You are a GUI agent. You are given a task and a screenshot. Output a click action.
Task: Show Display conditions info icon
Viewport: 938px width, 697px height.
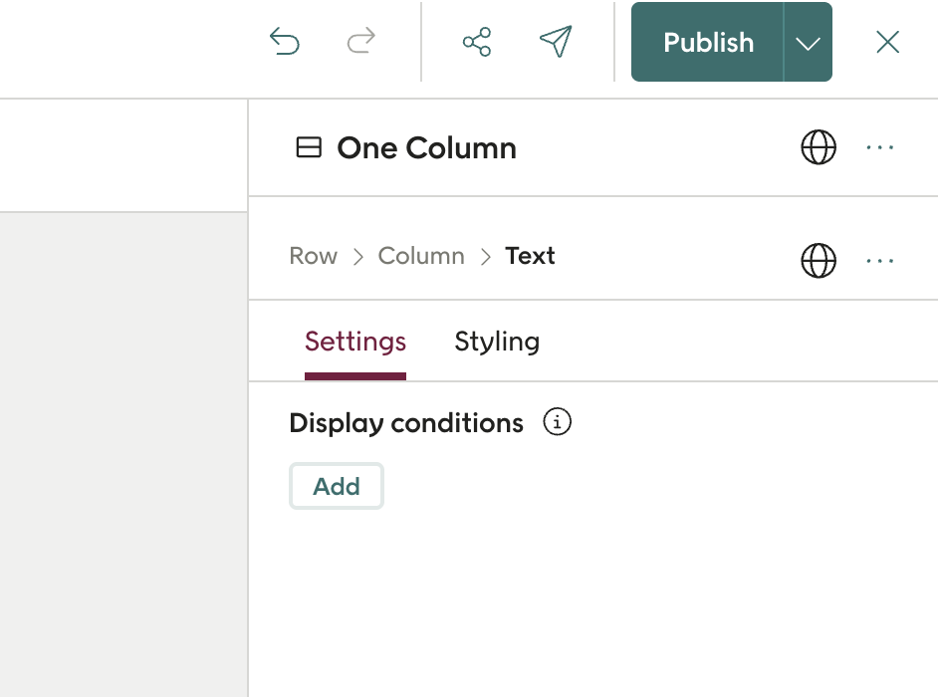coord(557,422)
